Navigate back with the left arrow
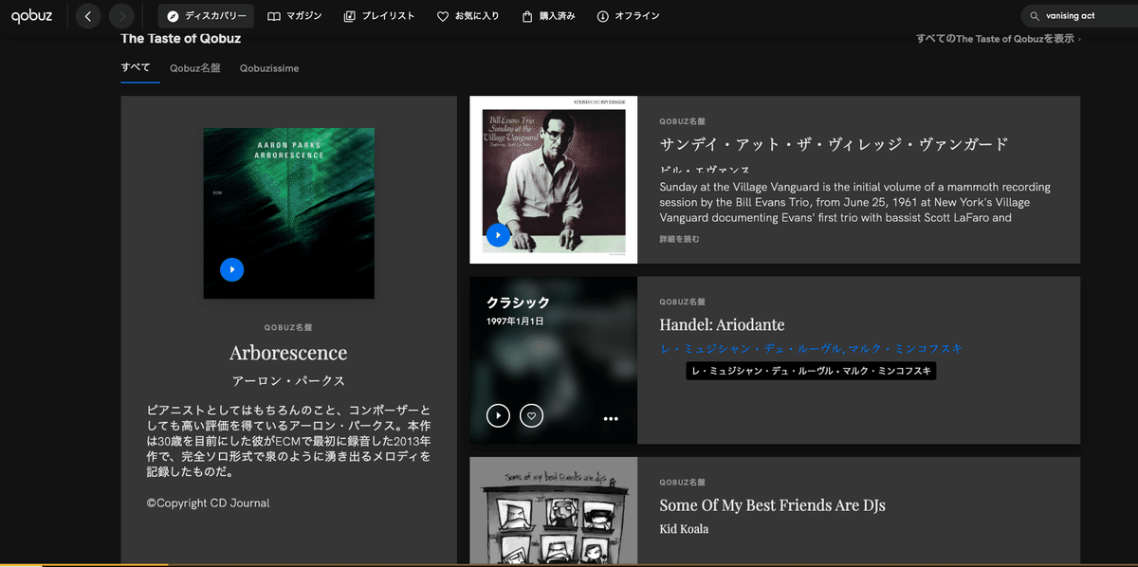 click(x=87, y=15)
